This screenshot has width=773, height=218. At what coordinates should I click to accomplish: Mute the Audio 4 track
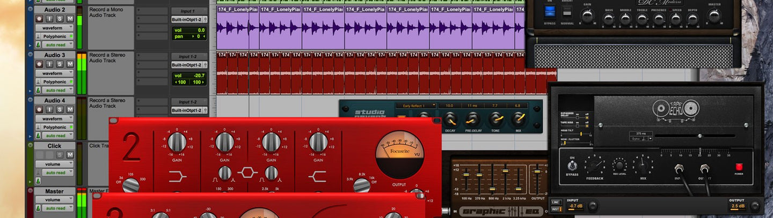tap(70, 109)
